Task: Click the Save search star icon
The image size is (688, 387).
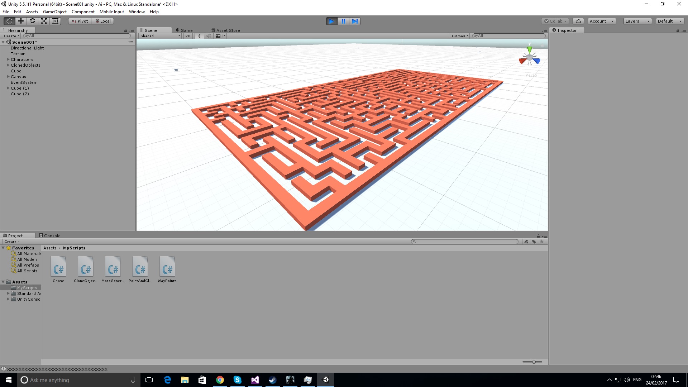Action: [x=542, y=242]
